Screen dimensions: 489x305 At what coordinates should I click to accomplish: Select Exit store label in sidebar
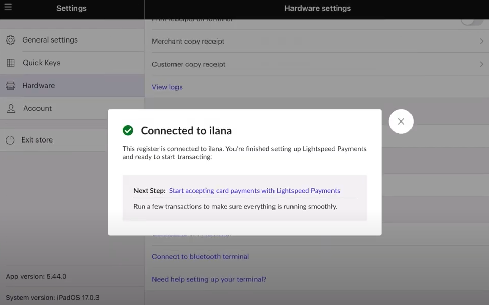pyautogui.click(x=37, y=140)
